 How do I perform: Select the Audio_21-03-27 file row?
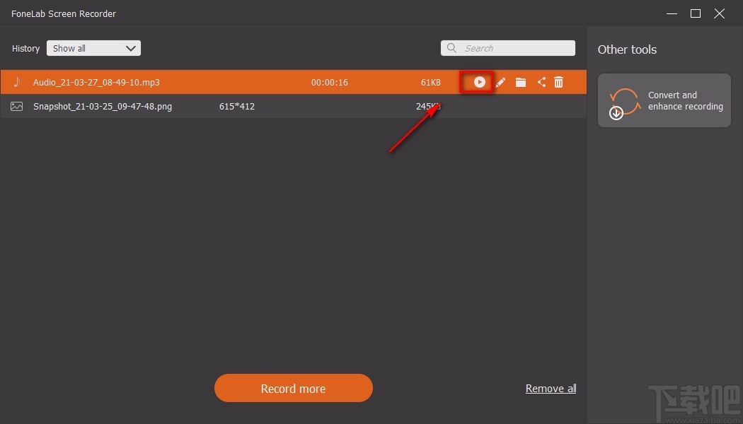[212, 82]
